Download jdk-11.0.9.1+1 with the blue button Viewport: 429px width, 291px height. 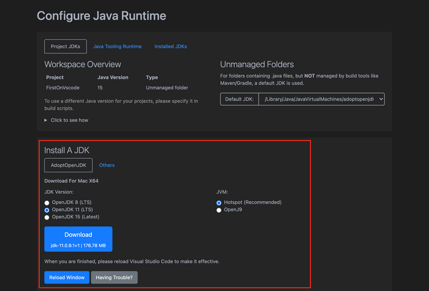78,239
